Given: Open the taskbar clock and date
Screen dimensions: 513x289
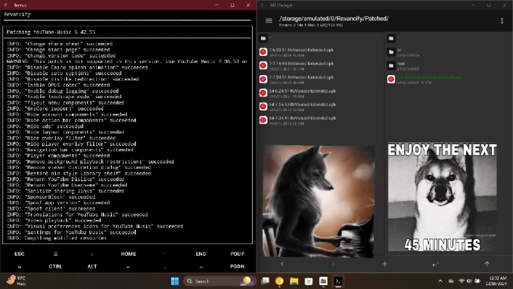Looking at the screenshot, I should (496, 281).
